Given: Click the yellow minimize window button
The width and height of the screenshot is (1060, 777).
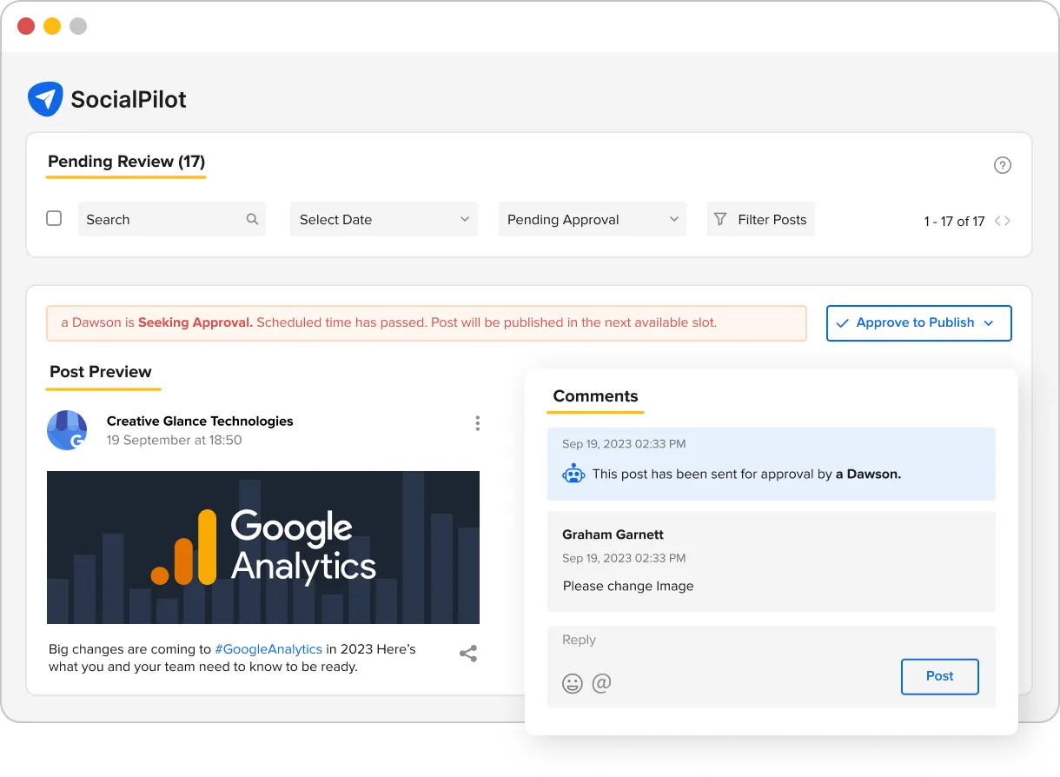Looking at the screenshot, I should [x=52, y=26].
